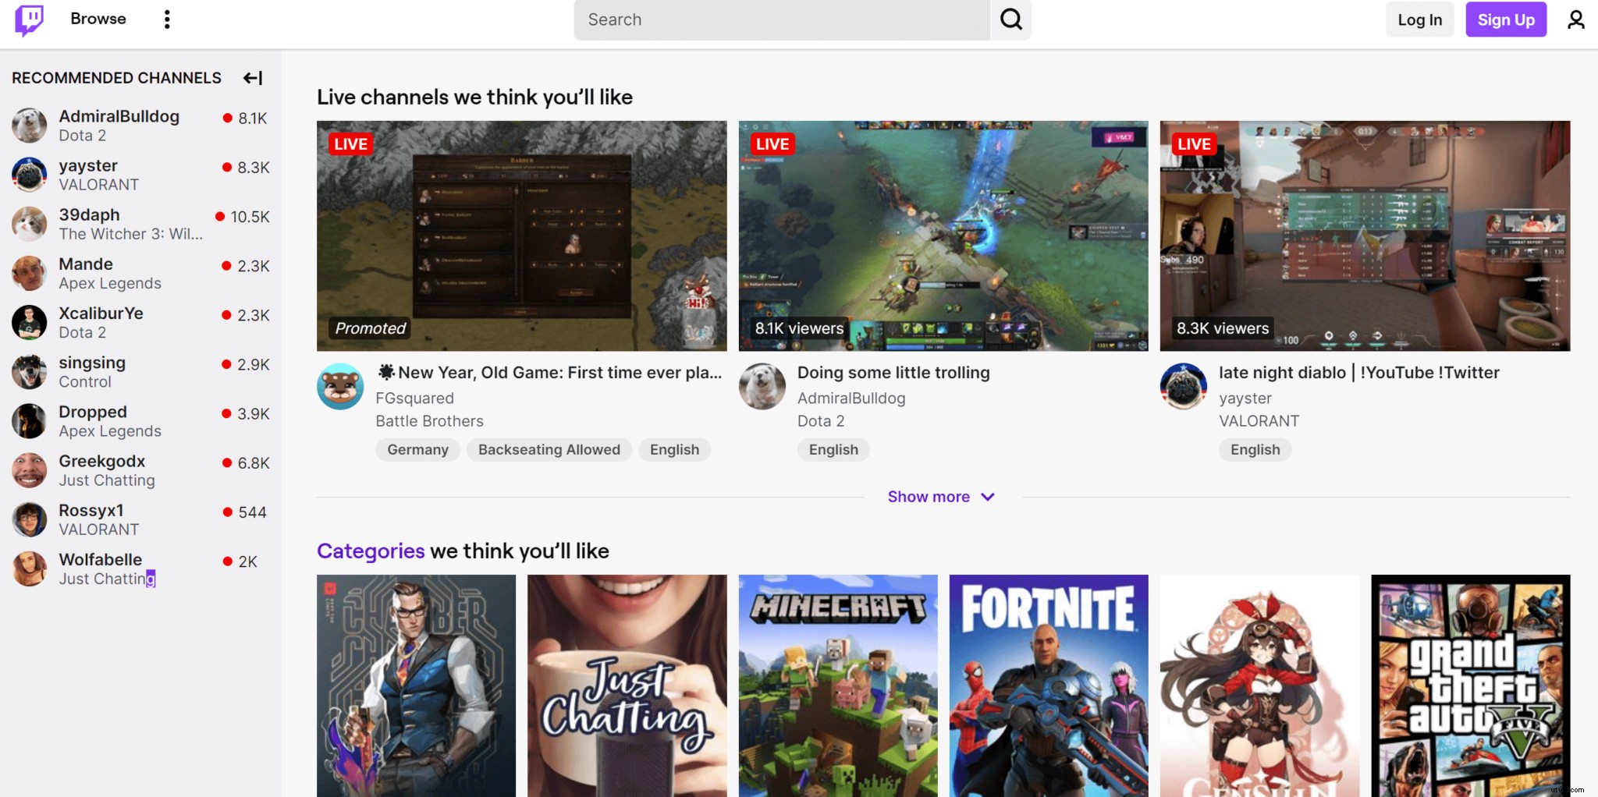The image size is (1598, 797).
Task: Click 39daph's channel avatar
Action: 29,224
